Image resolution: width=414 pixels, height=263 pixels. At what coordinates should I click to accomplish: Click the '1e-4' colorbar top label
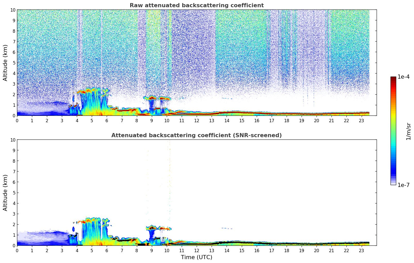click(403, 77)
